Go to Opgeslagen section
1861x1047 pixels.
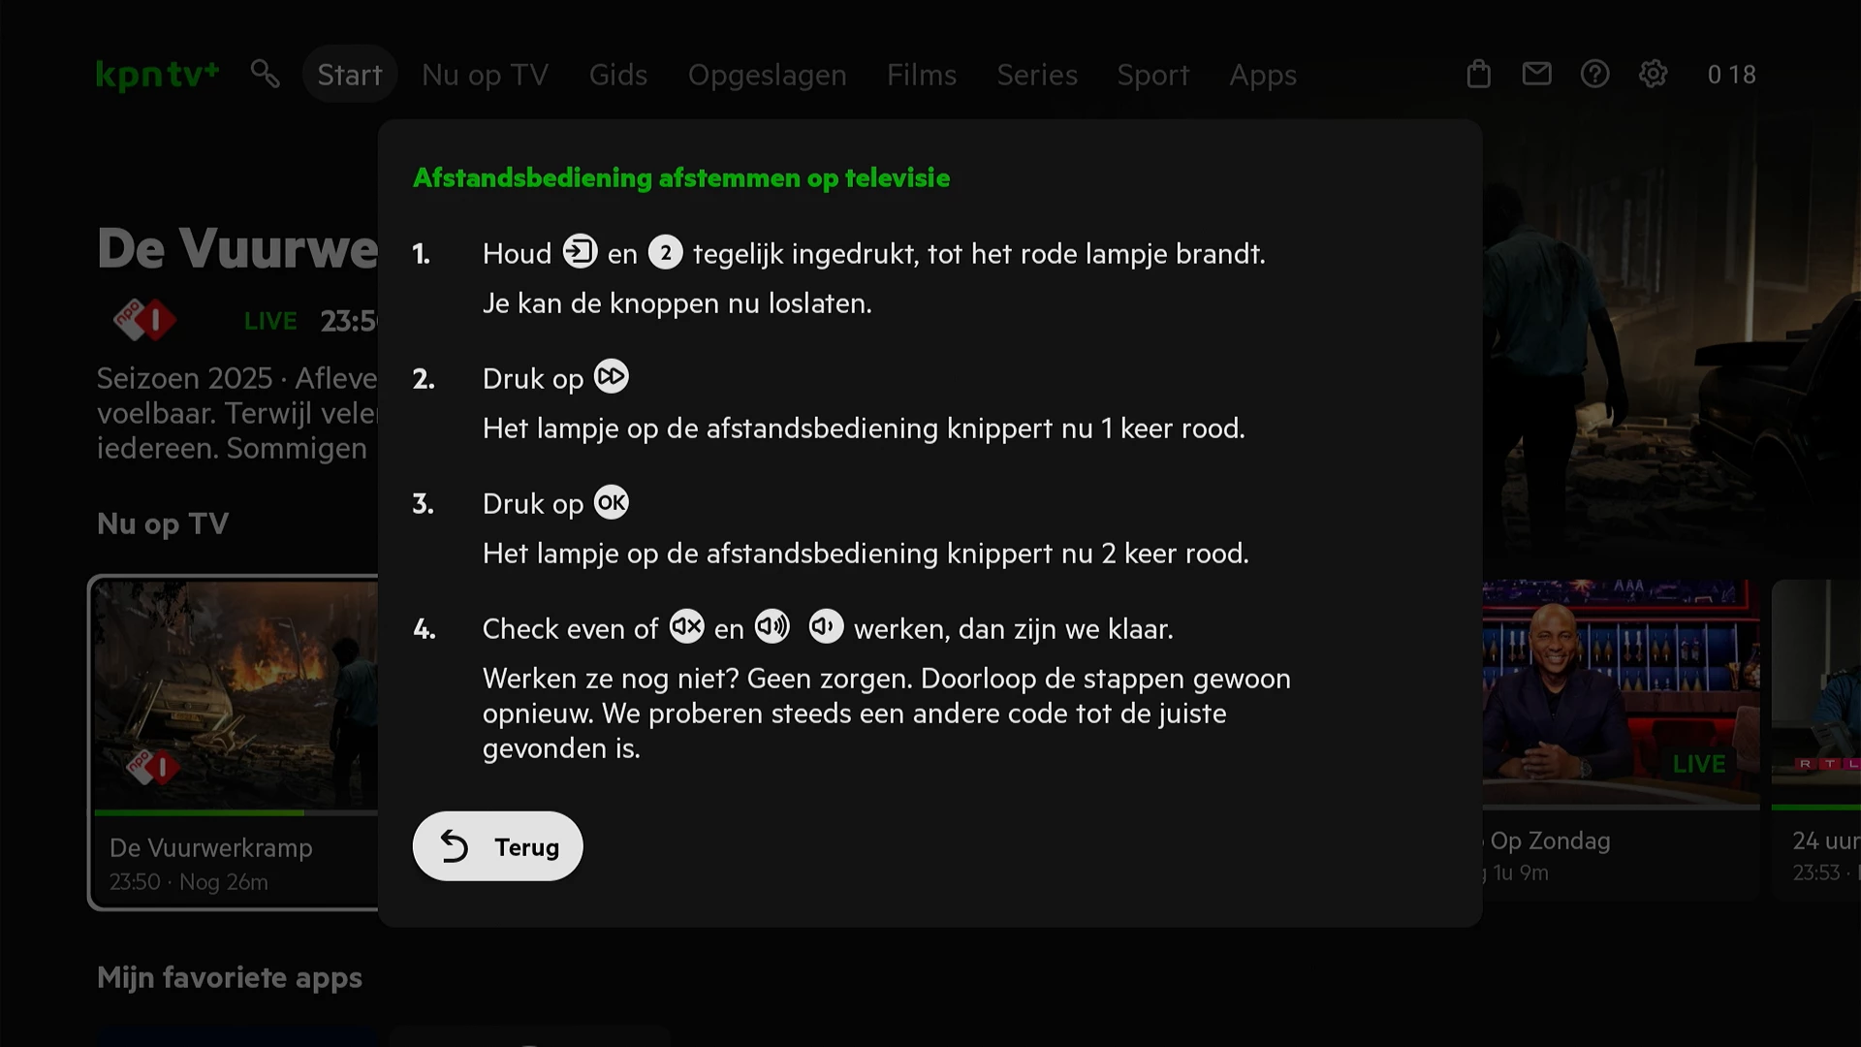(x=767, y=75)
